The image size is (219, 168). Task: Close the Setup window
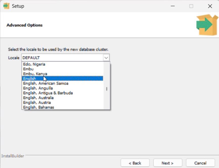click(210, 6)
